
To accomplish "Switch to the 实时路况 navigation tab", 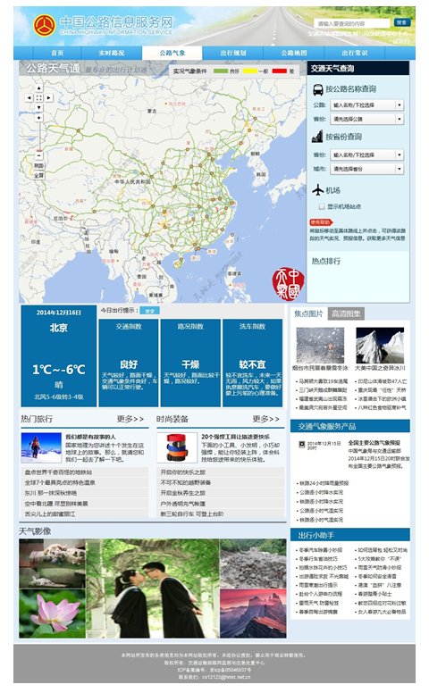I will (112, 53).
